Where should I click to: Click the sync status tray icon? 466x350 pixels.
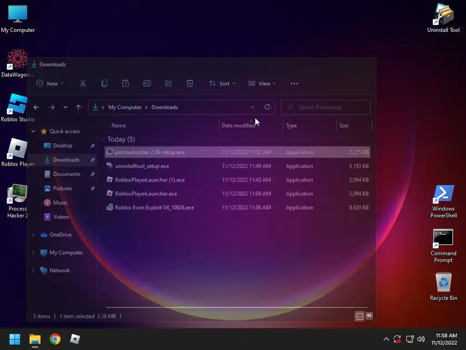point(397,339)
